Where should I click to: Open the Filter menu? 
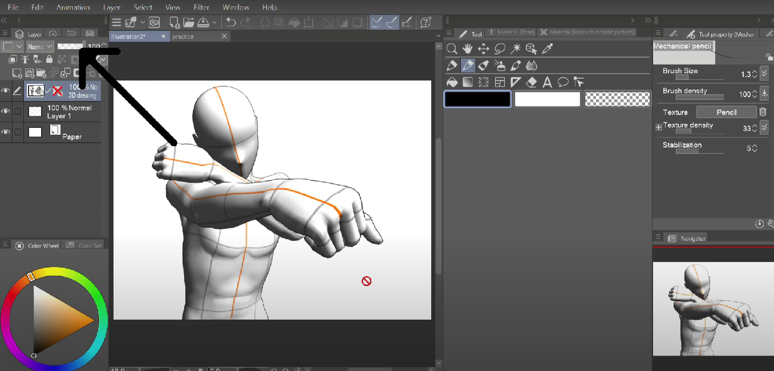[201, 7]
